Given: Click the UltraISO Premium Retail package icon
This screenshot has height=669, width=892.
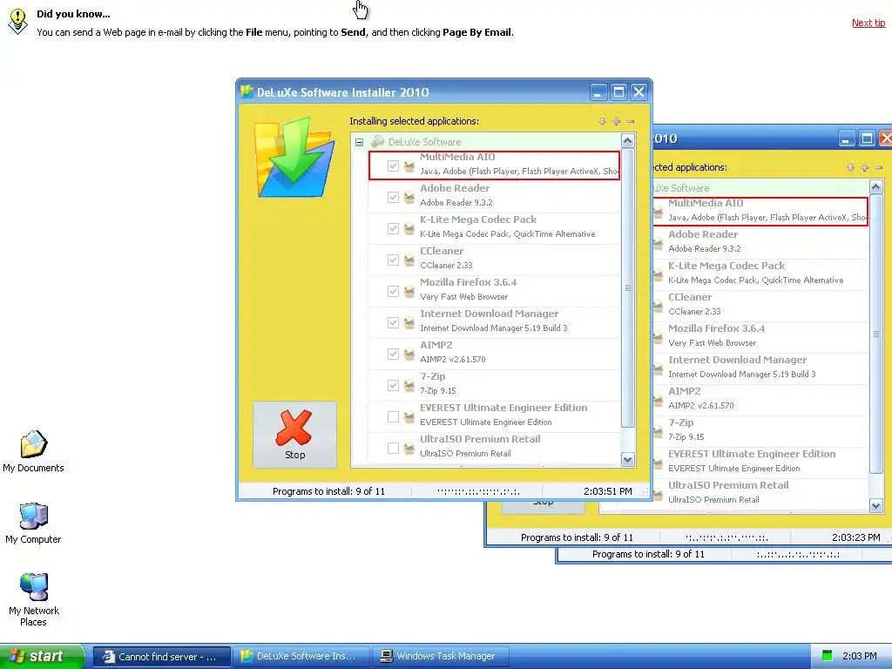Looking at the screenshot, I should pyautogui.click(x=409, y=449).
